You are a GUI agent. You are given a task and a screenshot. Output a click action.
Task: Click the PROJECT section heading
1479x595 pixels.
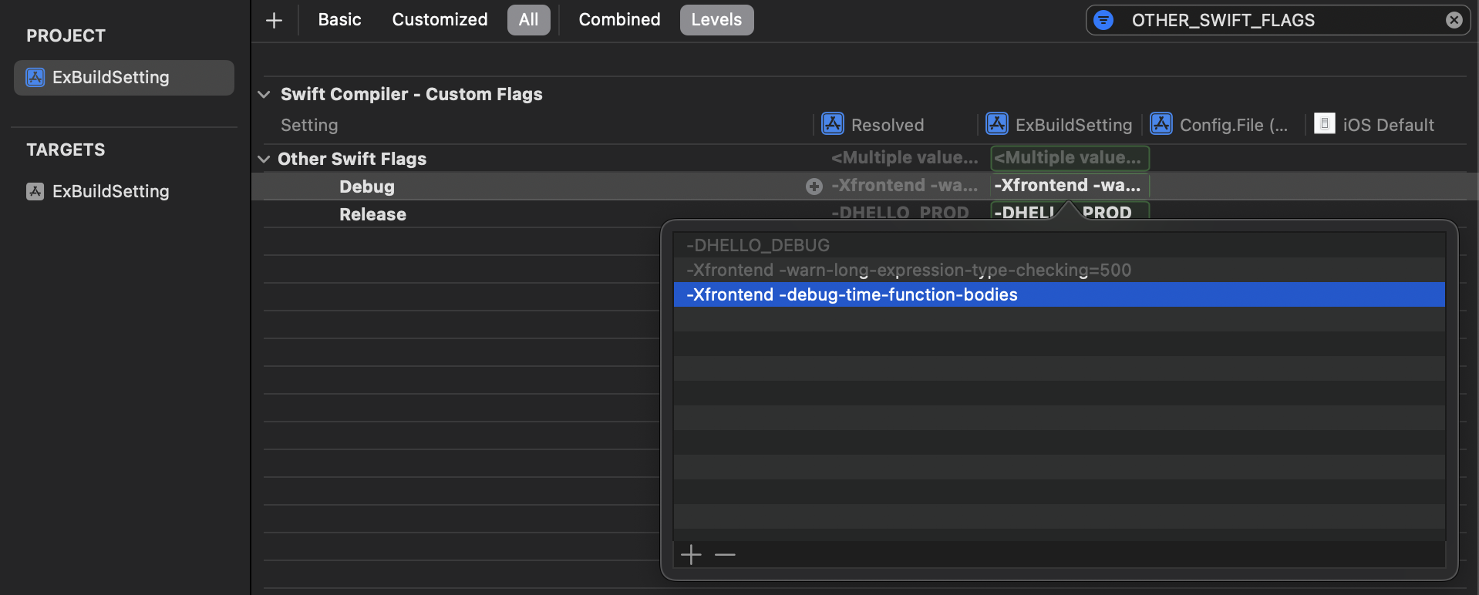[x=66, y=35]
